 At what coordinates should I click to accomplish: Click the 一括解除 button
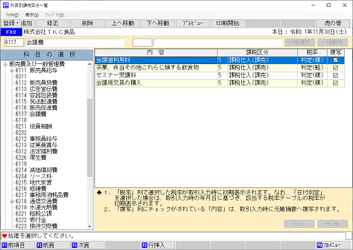coord(332,43)
